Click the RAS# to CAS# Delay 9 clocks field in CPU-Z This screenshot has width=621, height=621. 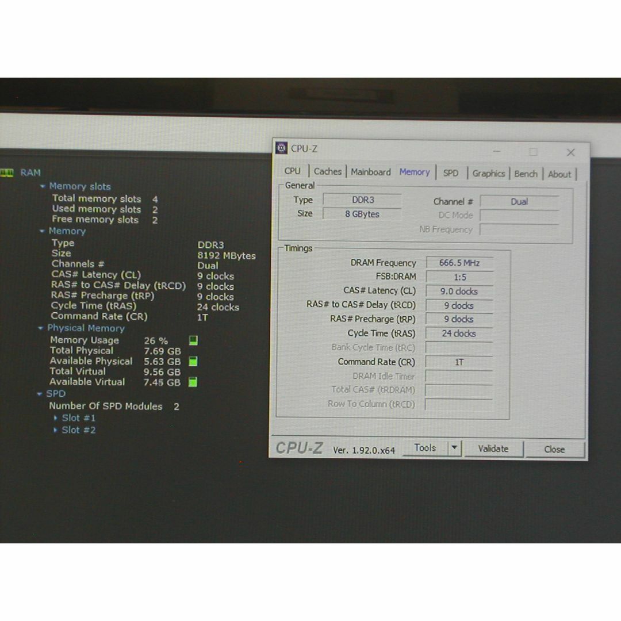coord(459,306)
